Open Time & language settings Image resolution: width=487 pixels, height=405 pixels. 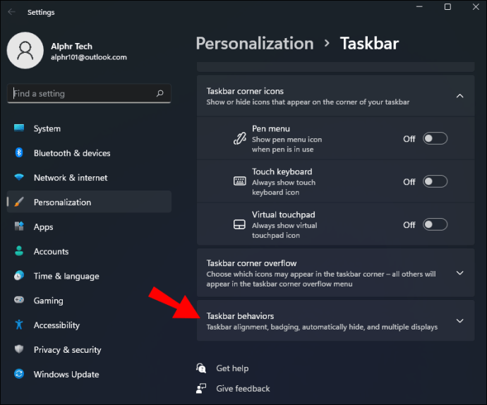tap(66, 276)
